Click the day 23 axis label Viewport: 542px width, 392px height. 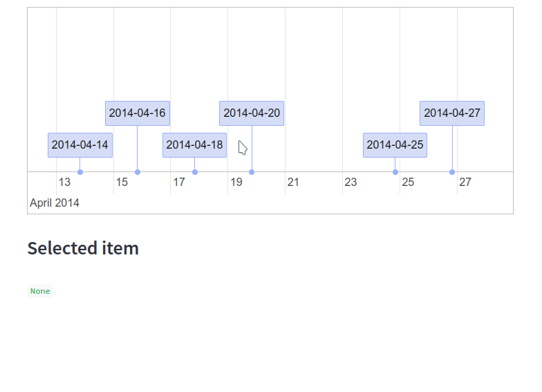(x=351, y=183)
